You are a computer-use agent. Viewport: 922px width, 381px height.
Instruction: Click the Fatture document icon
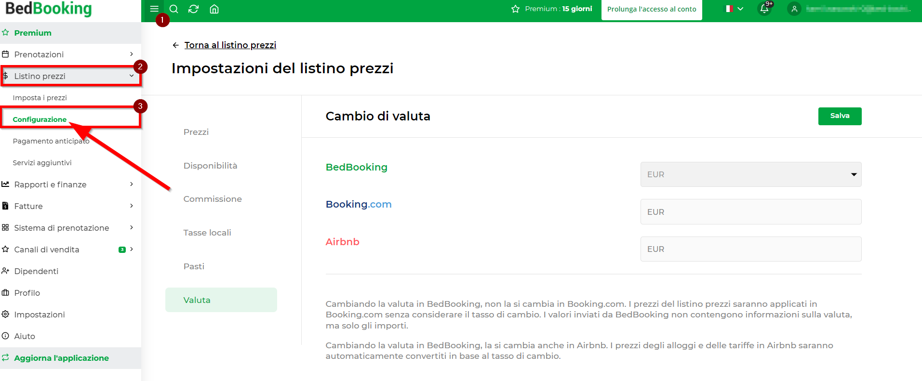[x=5, y=206]
